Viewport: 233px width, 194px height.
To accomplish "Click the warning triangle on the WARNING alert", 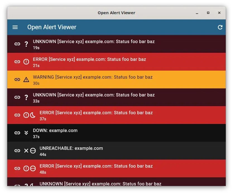I will pyautogui.click(x=27, y=79).
